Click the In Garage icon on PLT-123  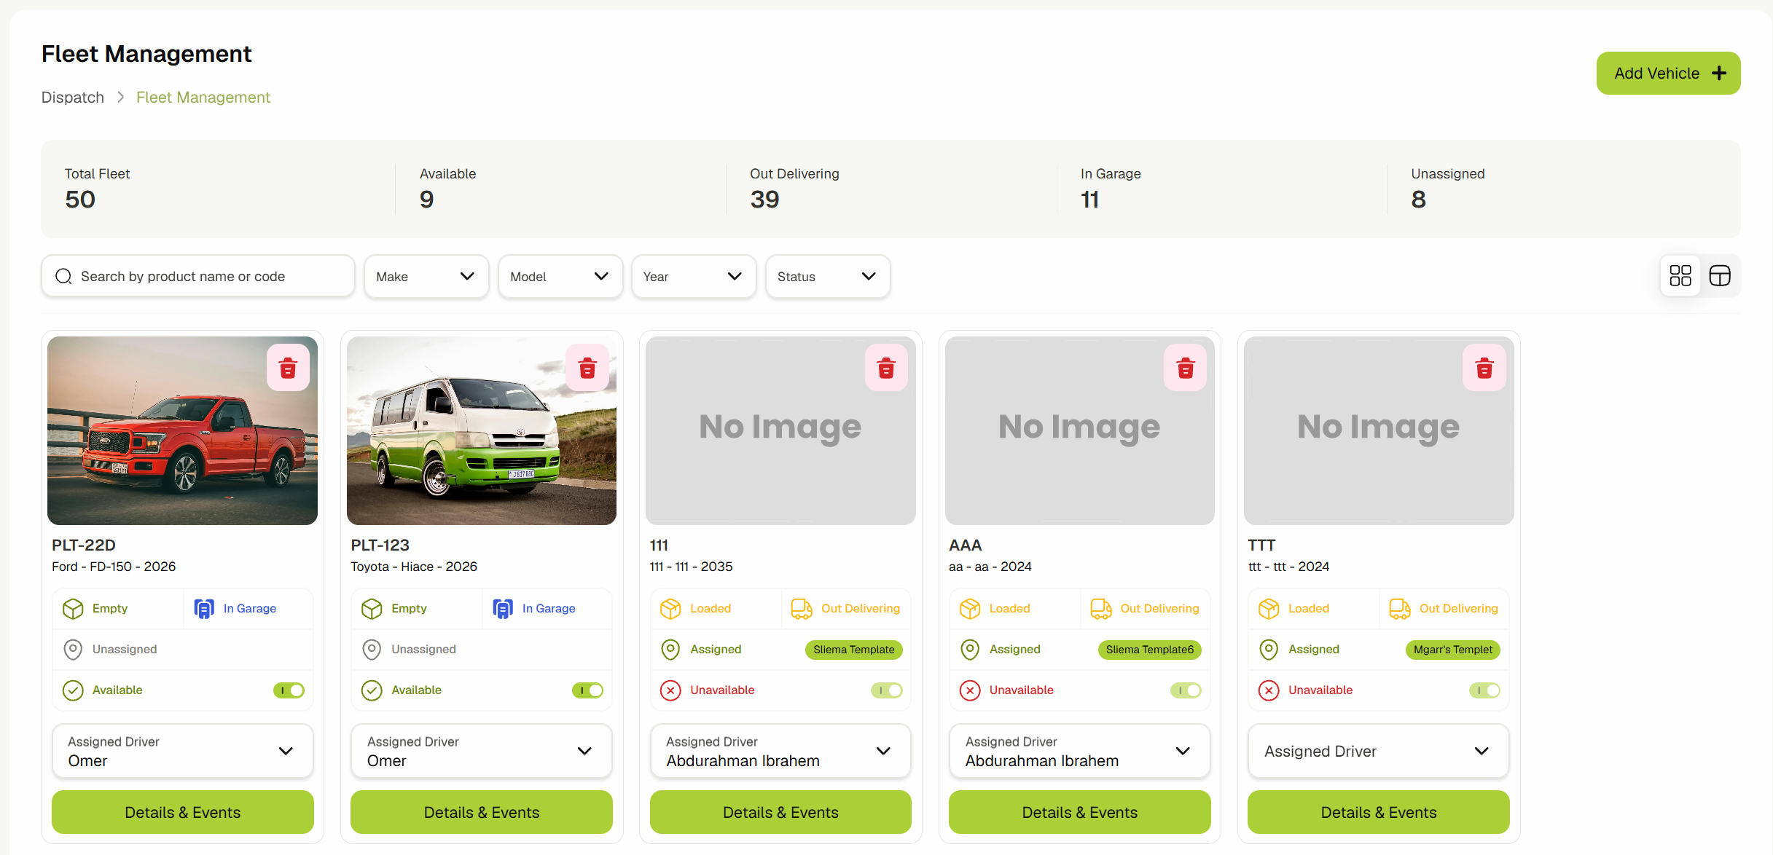coord(503,608)
